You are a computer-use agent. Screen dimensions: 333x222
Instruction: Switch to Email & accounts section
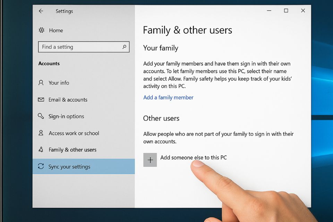point(68,100)
